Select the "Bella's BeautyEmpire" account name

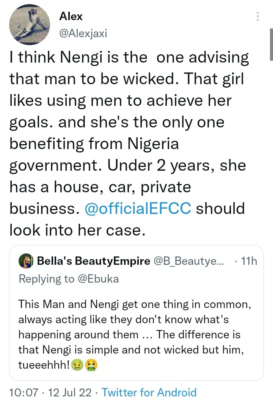pyautogui.click(x=93, y=261)
